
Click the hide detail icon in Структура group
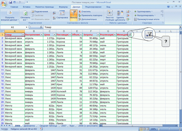coord(162,15)
